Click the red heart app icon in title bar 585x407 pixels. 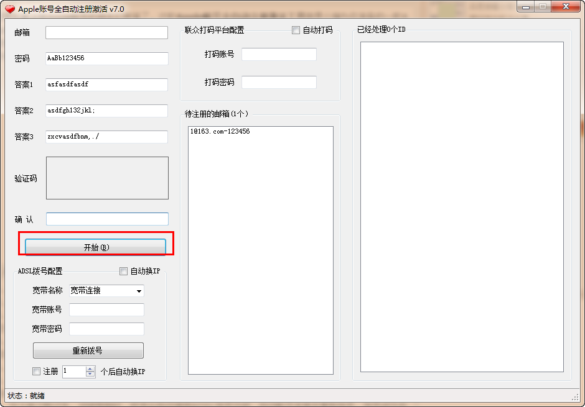click(10, 9)
